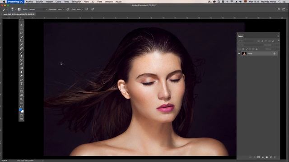Viewport: 289px width, 162px height.
Task: Open the Ventana menu
Action: 108,2
